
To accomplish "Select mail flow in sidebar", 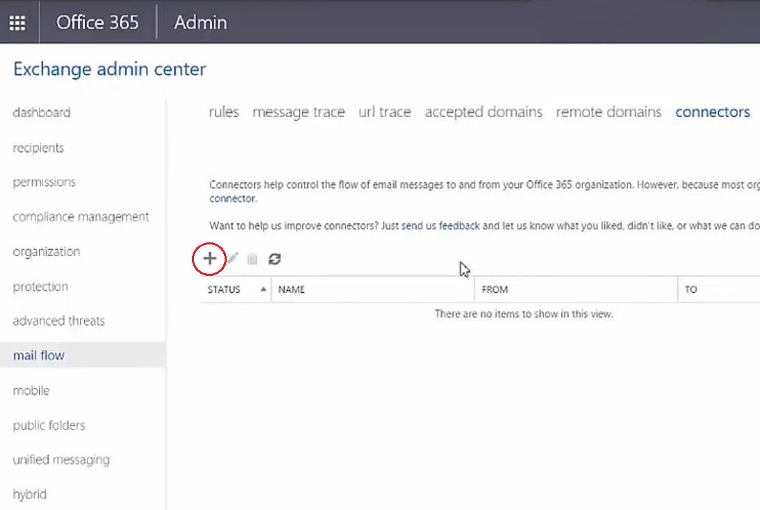I will [83, 355].
